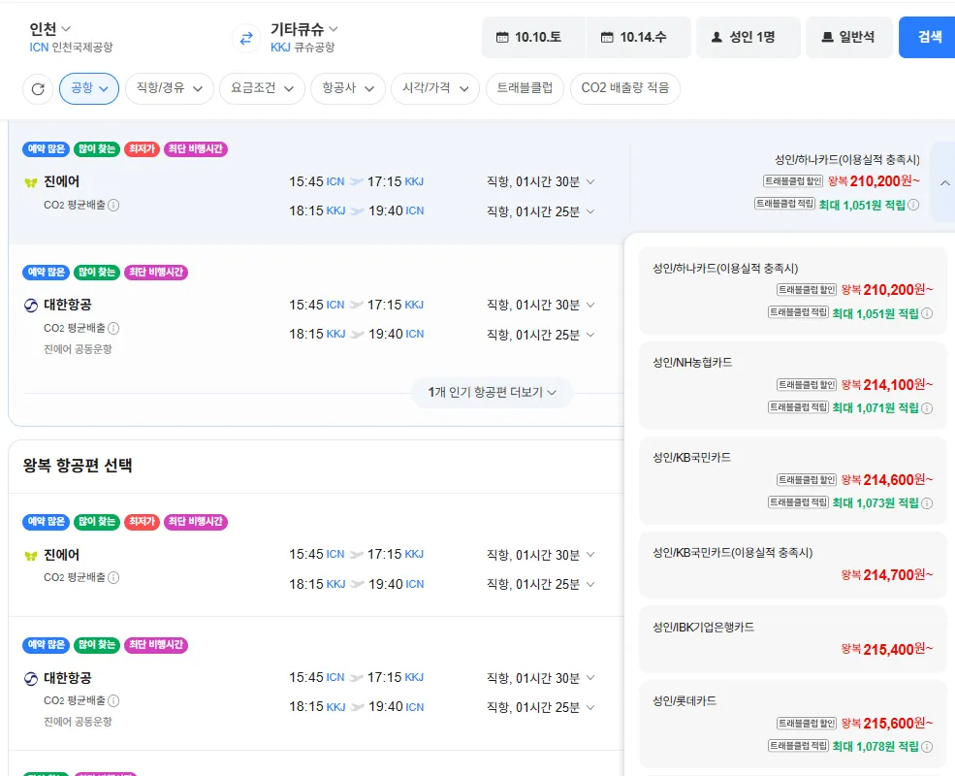955x776 pixels.
Task: Click info icon beside 최대 1,078원 적립
Action: pos(927,747)
